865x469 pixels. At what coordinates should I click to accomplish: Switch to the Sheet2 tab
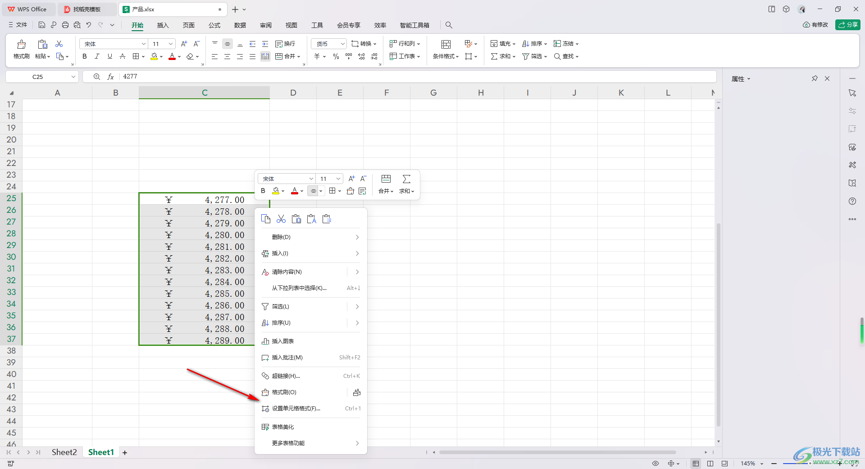(x=64, y=452)
